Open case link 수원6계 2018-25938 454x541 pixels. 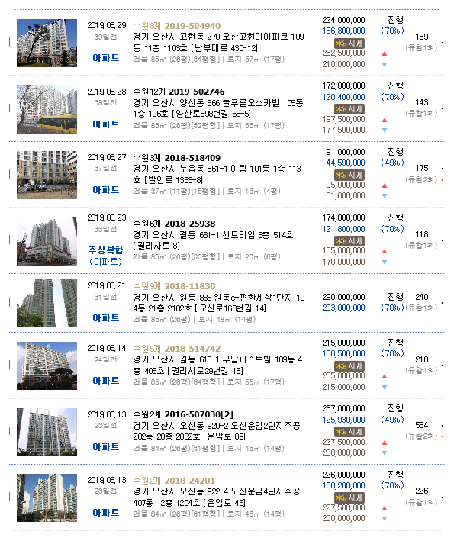point(174,224)
